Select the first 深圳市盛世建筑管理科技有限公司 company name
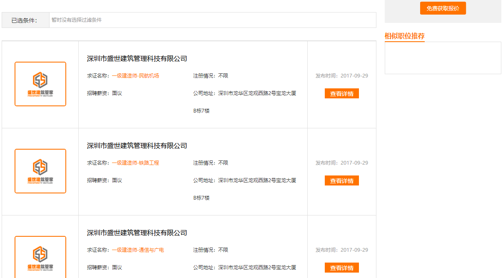 coord(138,58)
